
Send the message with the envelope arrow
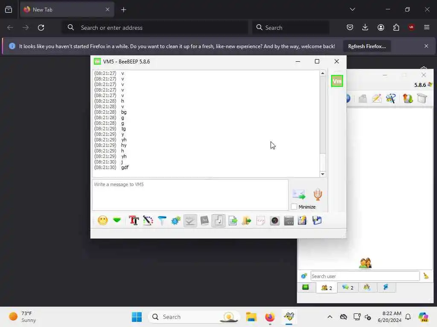click(299, 194)
